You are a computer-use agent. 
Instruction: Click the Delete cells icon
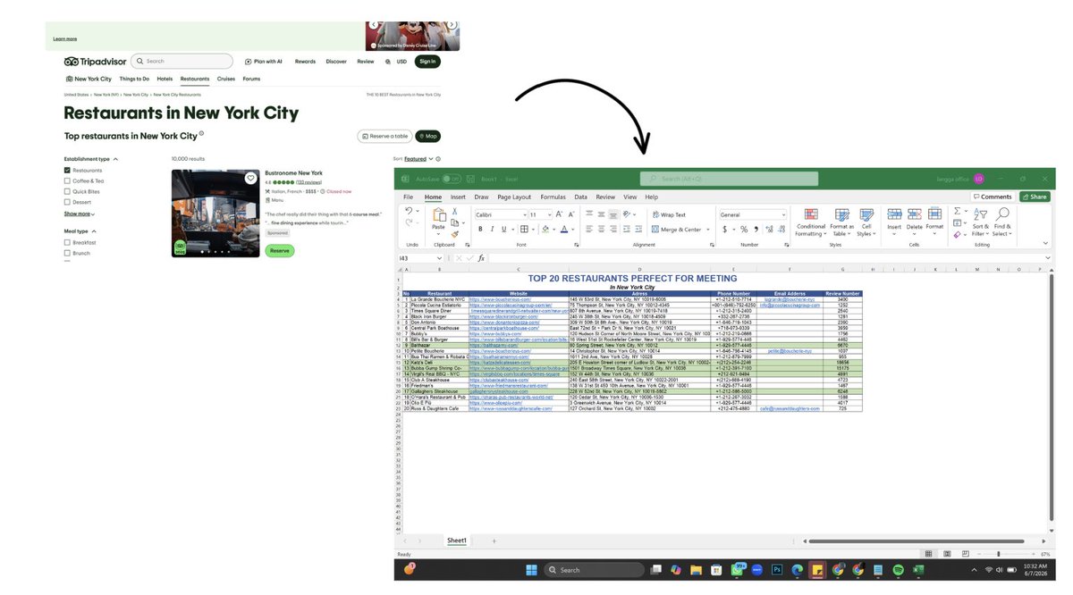[x=915, y=214]
